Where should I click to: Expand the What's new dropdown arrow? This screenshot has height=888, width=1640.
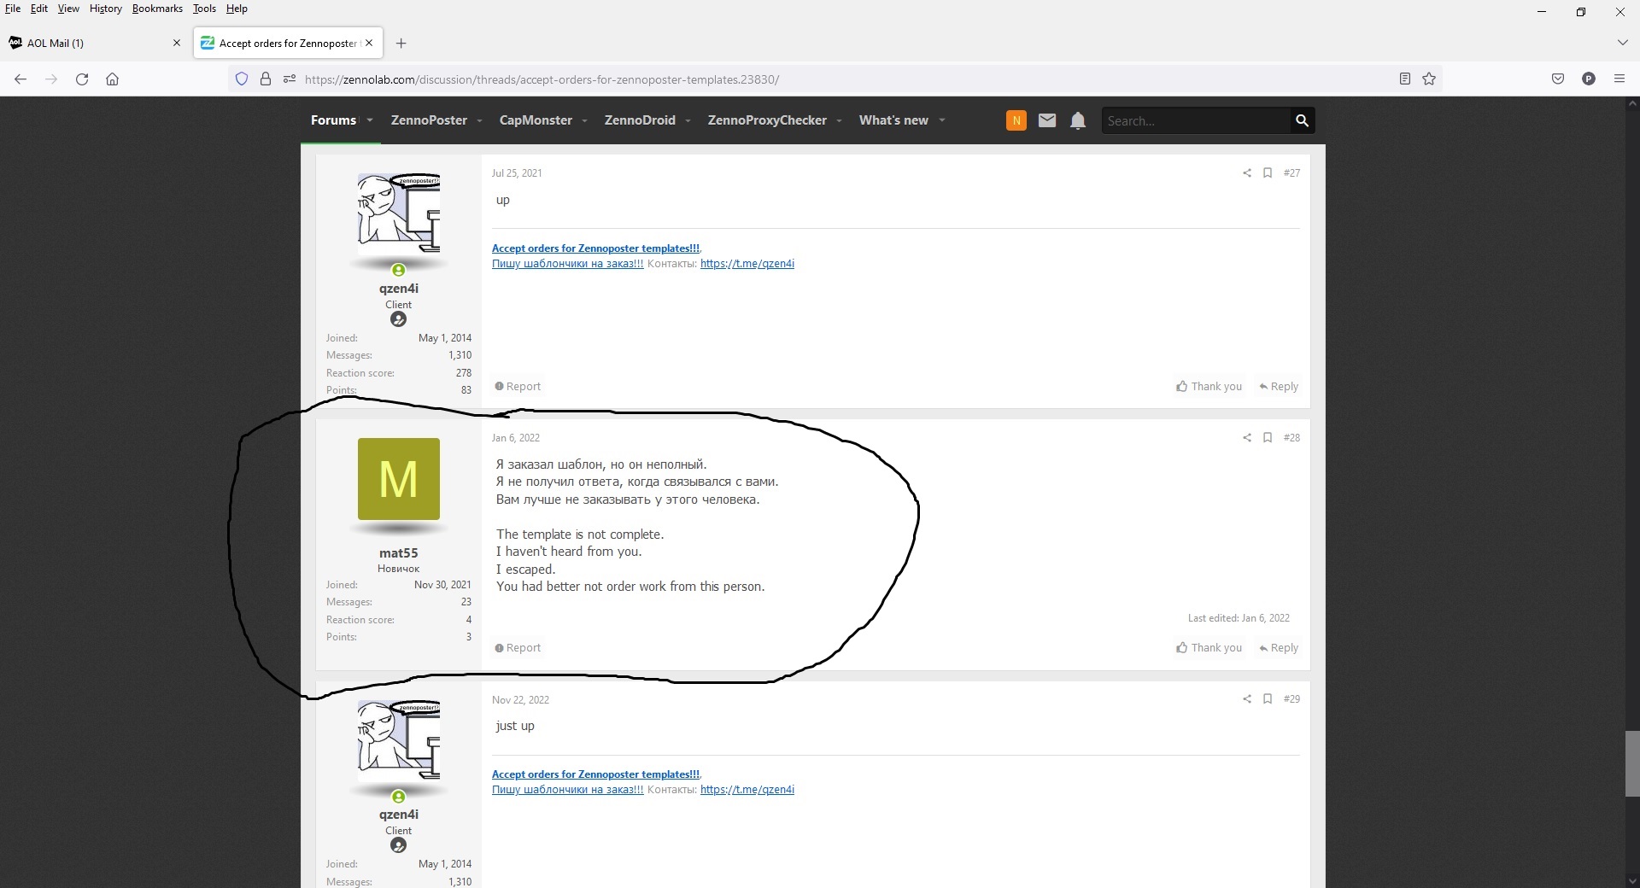(941, 121)
